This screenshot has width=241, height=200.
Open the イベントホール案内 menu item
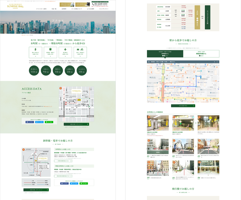41,9
